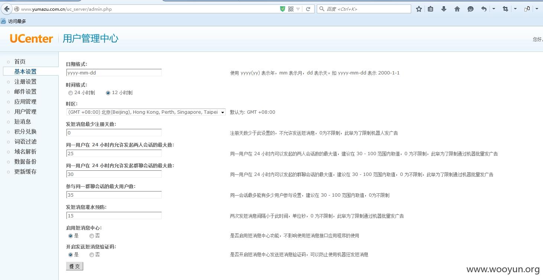Viewport: 543px width, 280px height.
Task: Open 邮件设置 in the sidebar
Action: (x=25, y=91)
